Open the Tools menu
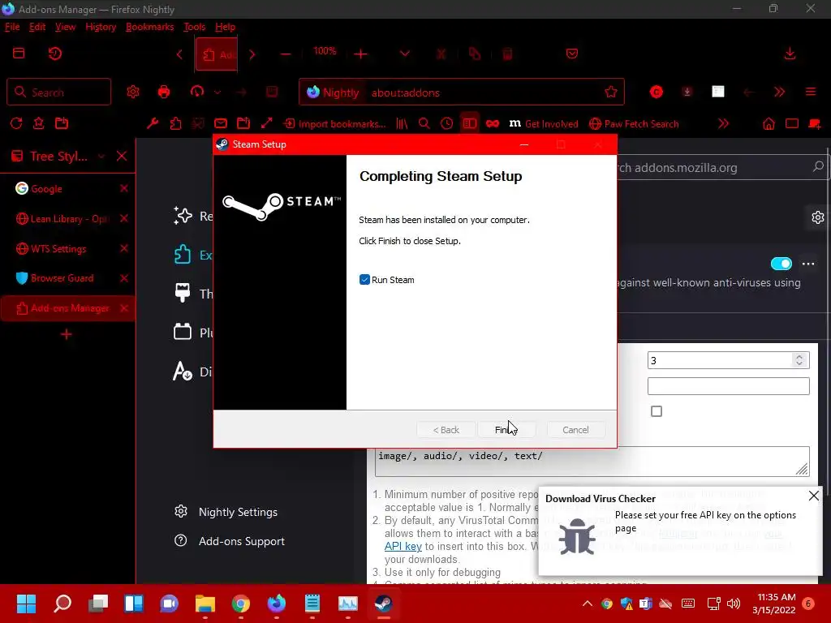 point(195,27)
